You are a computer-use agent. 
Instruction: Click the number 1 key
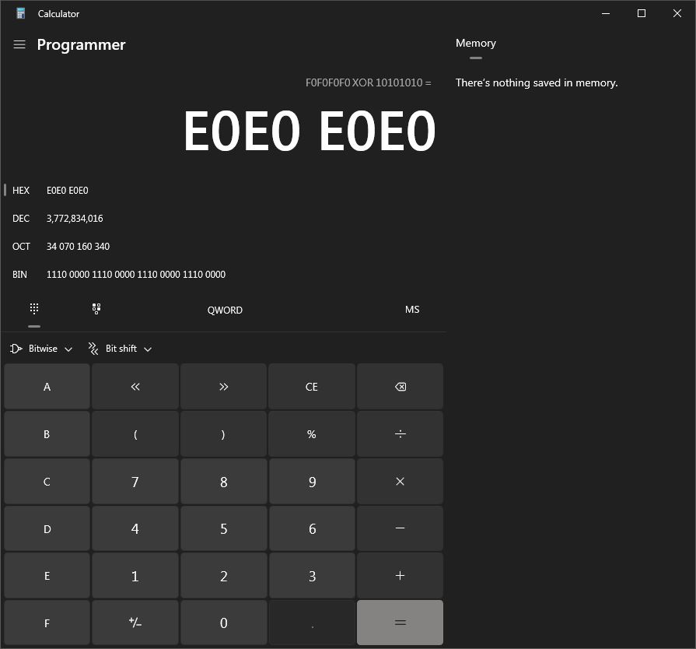pyautogui.click(x=135, y=575)
